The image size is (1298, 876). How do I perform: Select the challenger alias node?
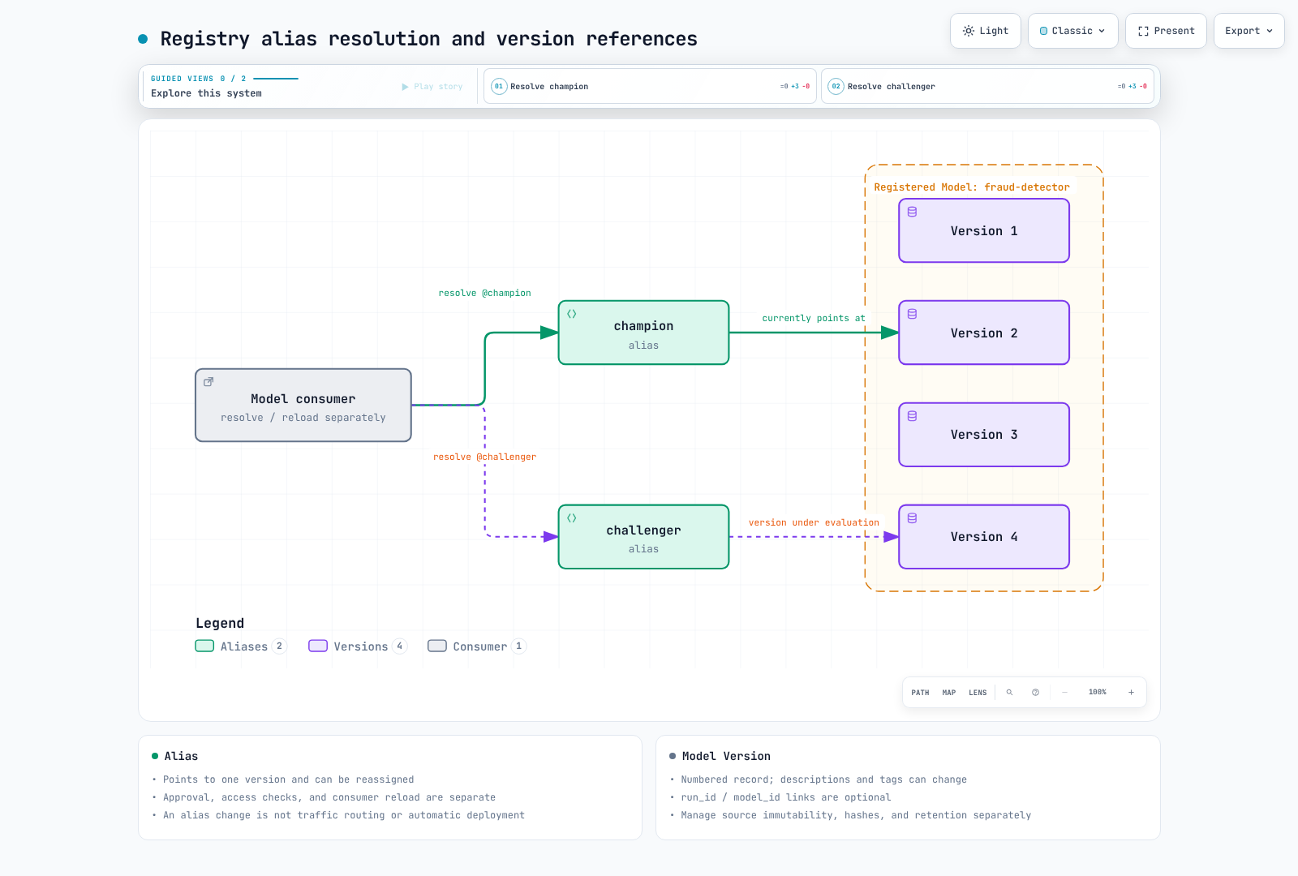tap(644, 537)
